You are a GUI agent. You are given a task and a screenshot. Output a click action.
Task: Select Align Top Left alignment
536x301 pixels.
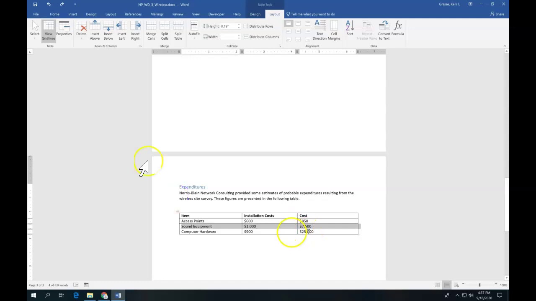pyautogui.click(x=289, y=23)
